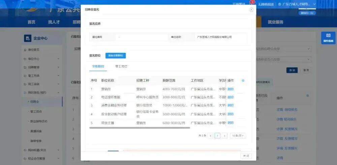Delete the 电话接听客服 position row
This screenshot has width=337, height=165.
(x=231, y=97)
